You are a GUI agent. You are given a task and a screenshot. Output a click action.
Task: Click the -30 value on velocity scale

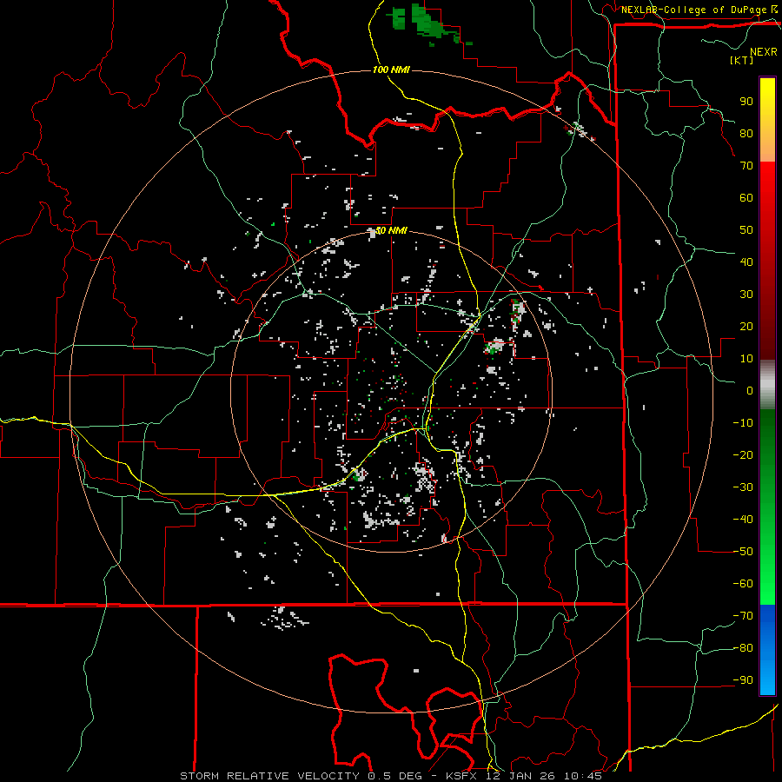[x=743, y=487]
